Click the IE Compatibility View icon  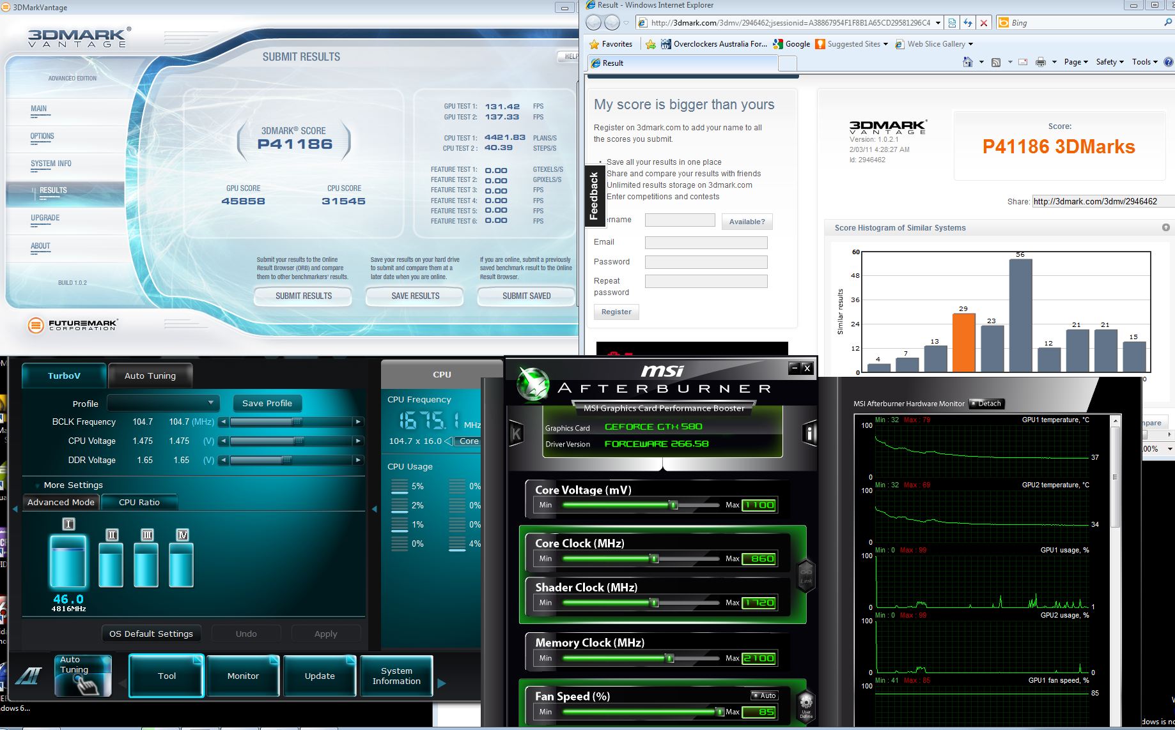(952, 23)
